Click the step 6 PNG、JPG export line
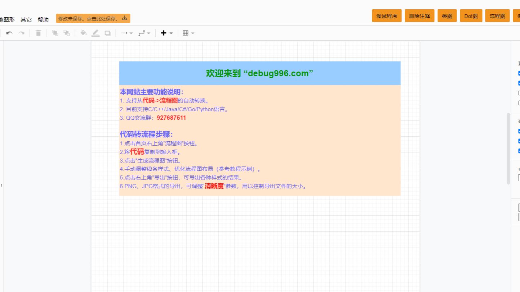520x292 pixels. coord(214,186)
